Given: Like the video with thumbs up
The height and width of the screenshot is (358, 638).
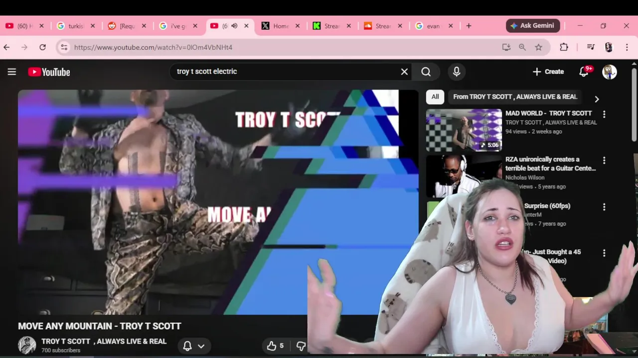Looking at the screenshot, I should pos(276,346).
